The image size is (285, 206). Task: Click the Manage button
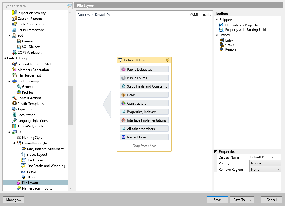point(13,200)
